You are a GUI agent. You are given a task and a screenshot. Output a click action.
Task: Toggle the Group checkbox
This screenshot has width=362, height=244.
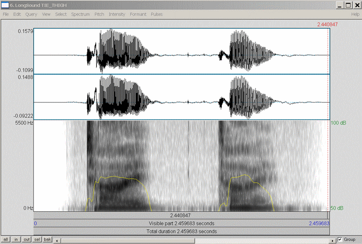click(x=339, y=239)
